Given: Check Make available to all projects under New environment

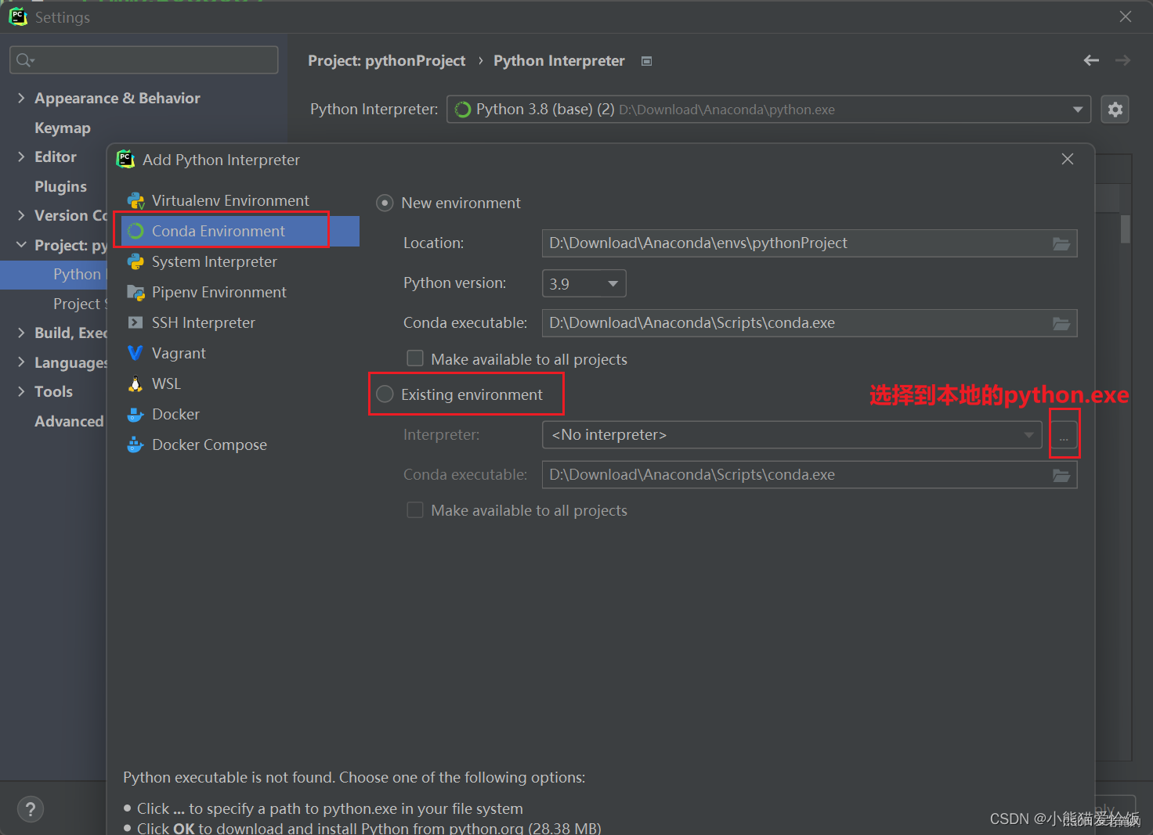Looking at the screenshot, I should pyautogui.click(x=415, y=358).
